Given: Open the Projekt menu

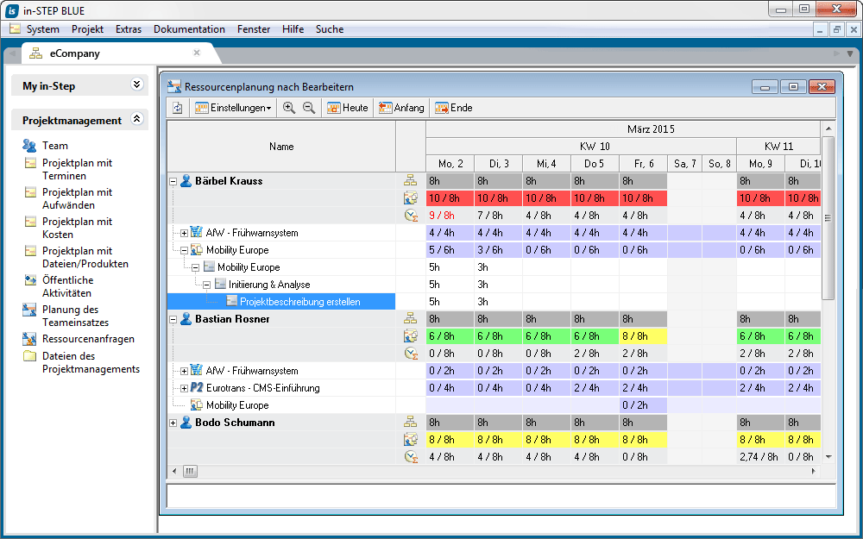Looking at the screenshot, I should click(x=87, y=29).
